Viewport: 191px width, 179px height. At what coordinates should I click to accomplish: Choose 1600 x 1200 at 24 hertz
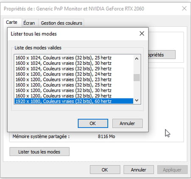(74, 74)
